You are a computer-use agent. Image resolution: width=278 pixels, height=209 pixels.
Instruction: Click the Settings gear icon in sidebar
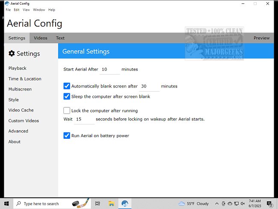click(12, 54)
